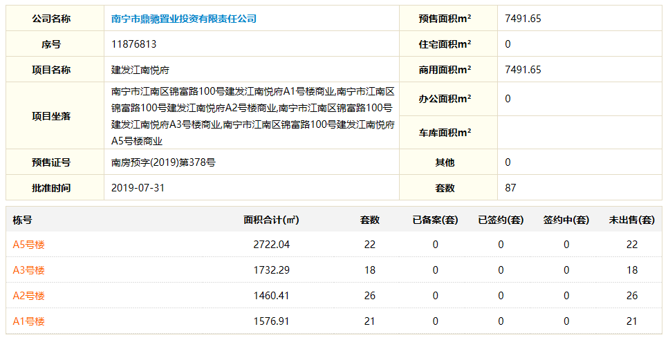Click the 已备案(套) column header
Viewport: 668px width, 340px height.
pos(435,220)
